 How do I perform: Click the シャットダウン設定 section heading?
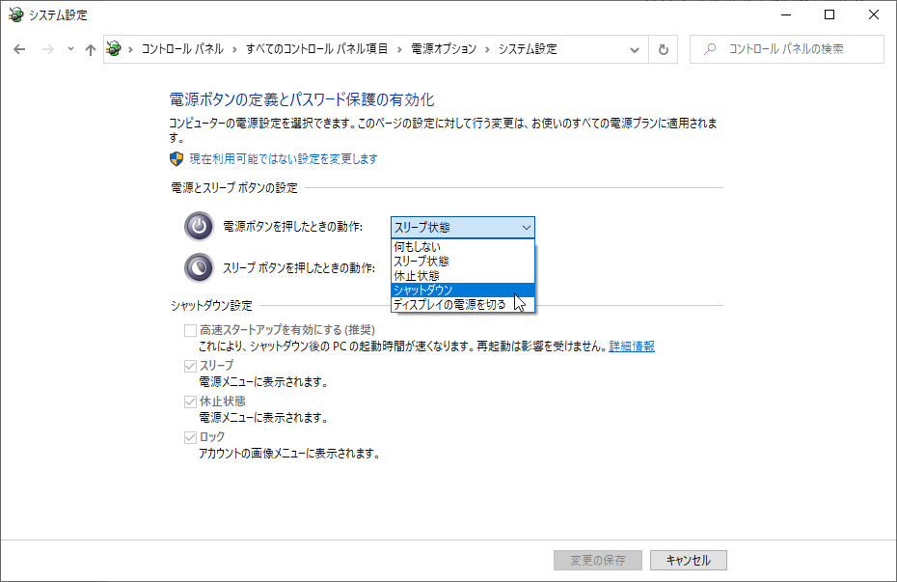(211, 306)
